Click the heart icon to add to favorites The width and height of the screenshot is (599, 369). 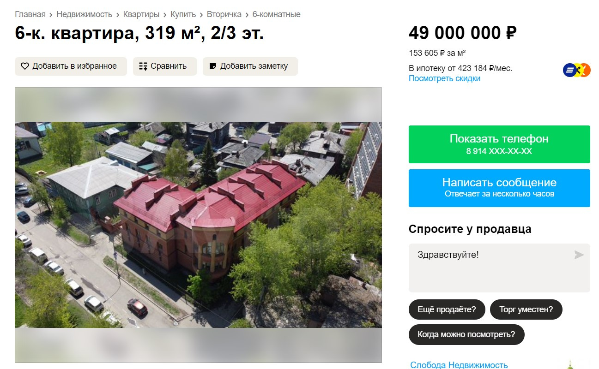25,66
